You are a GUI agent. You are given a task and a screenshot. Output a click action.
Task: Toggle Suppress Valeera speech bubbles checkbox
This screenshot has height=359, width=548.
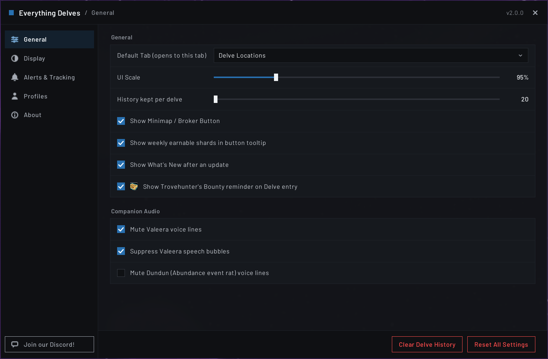pos(121,251)
